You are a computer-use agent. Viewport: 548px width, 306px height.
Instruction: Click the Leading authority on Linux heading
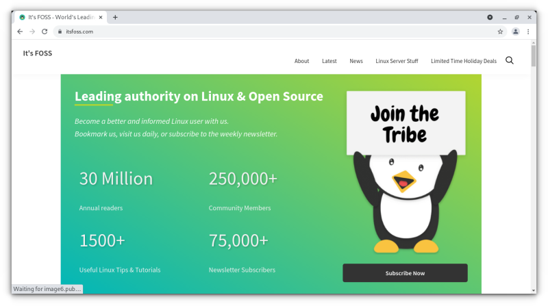(199, 96)
